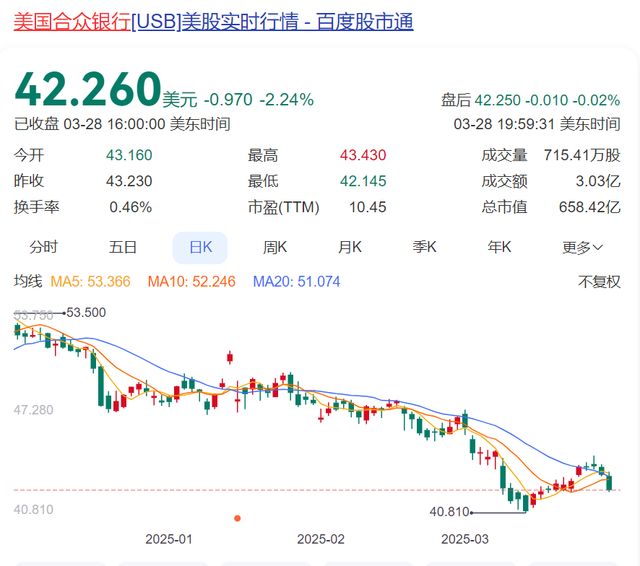The height and width of the screenshot is (566, 640).
Task: Click the 昨收 value 43.230
Action: 129,181
